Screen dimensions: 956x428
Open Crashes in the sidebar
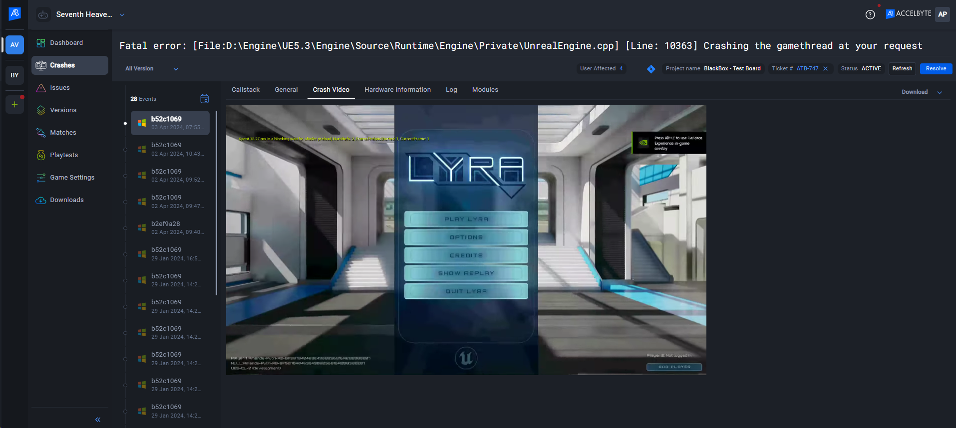tap(70, 65)
